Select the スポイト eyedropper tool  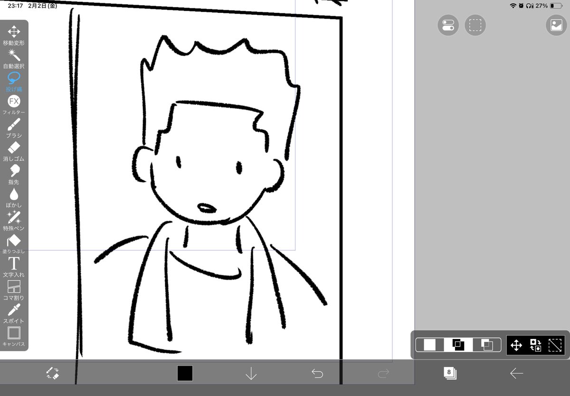(x=14, y=314)
